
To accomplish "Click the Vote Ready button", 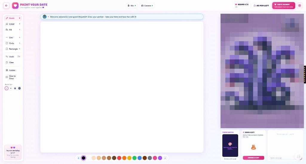I will coord(284,5).
